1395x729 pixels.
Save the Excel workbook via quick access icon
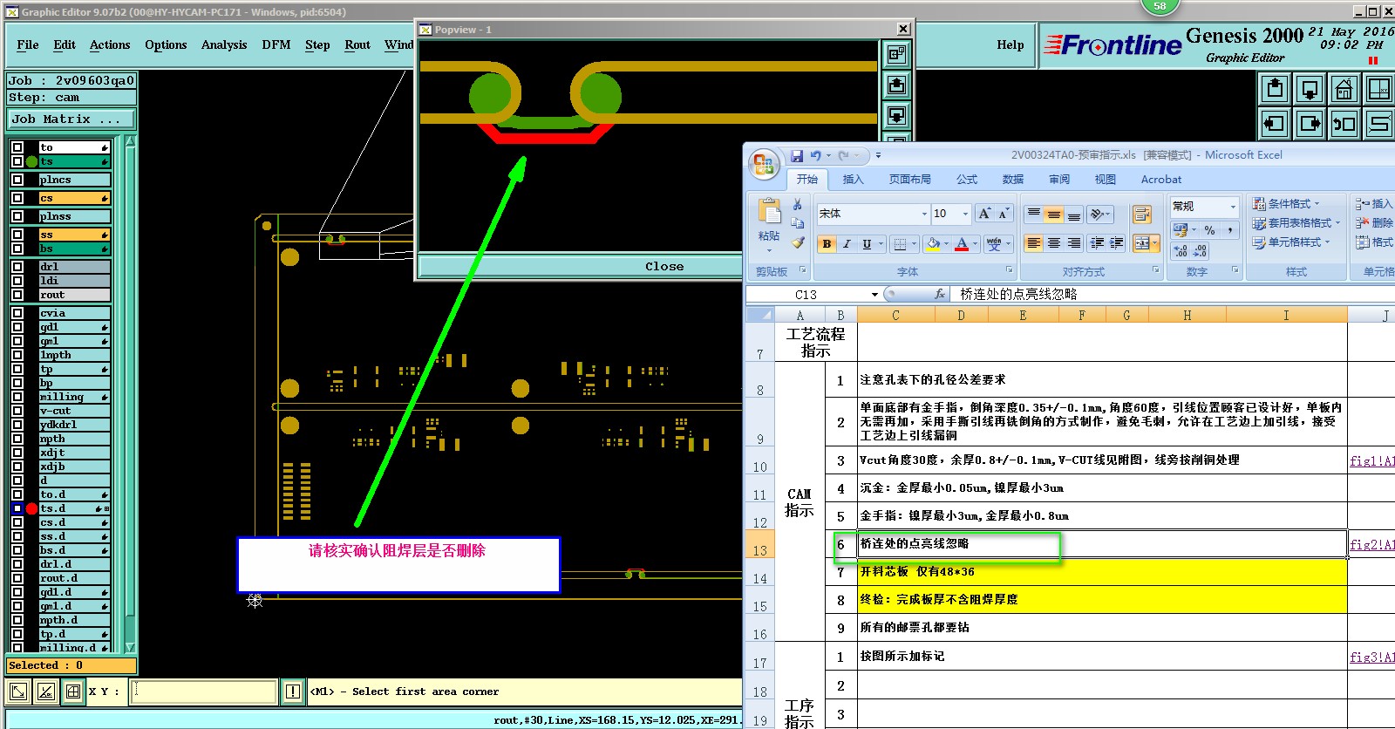tap(797, 155)
